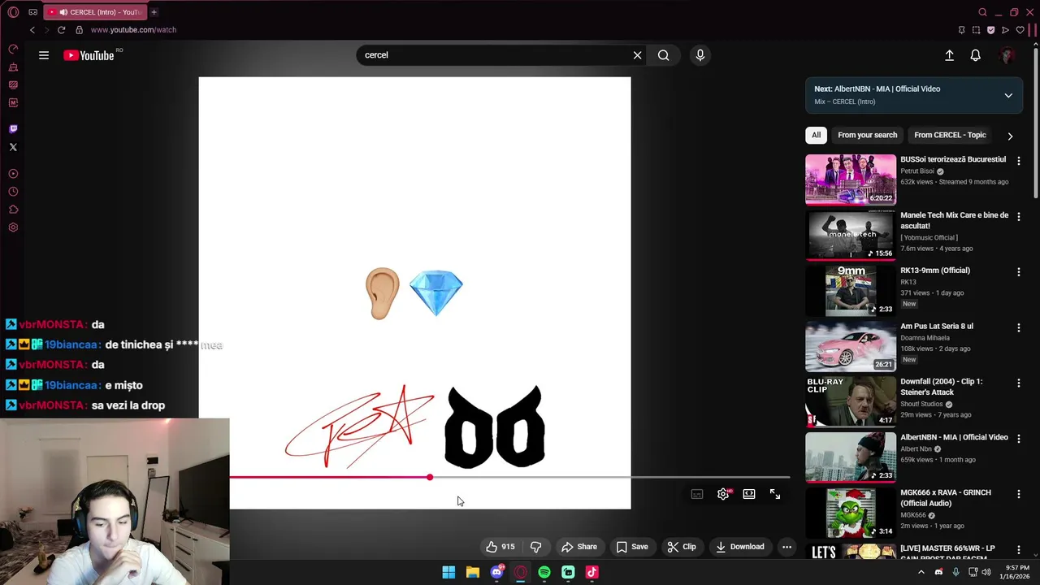Open the account avatar menu
Image resolution: width=1040 pixels, height=585 pixels.
coord(1007,55)
